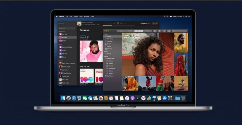Pause the playing song in Music
242x125 pixels.
click(x=118, y=23)
